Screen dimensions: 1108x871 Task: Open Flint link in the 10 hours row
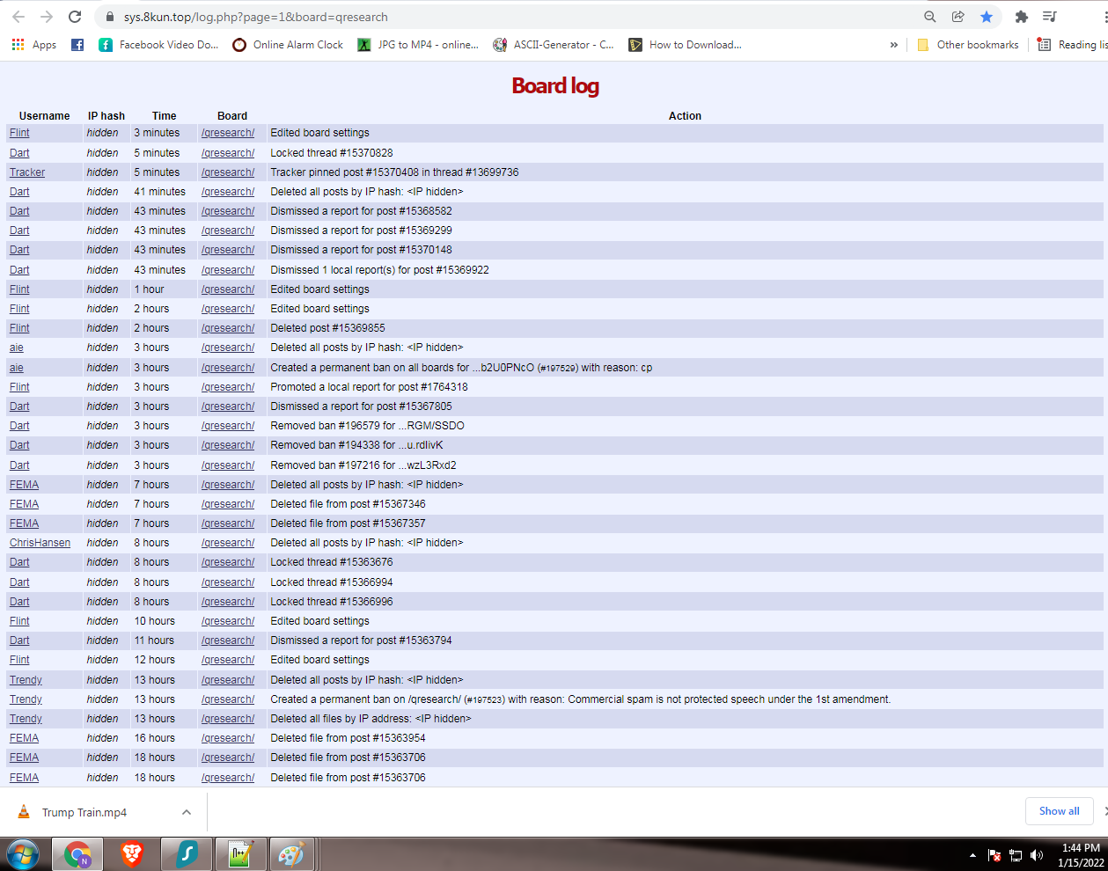tap(19, 621)
